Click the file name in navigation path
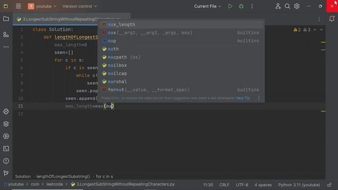The image size is (338, 190). tap(125, 184)
